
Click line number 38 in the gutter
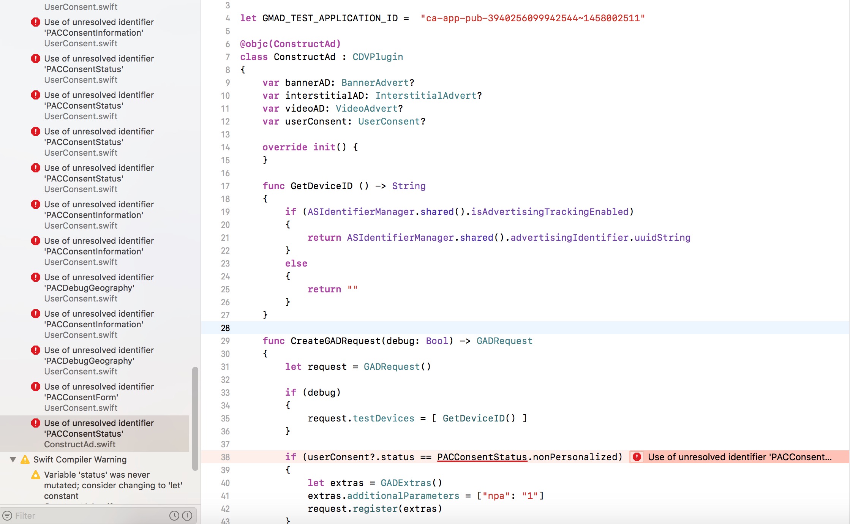pos(225,457)
